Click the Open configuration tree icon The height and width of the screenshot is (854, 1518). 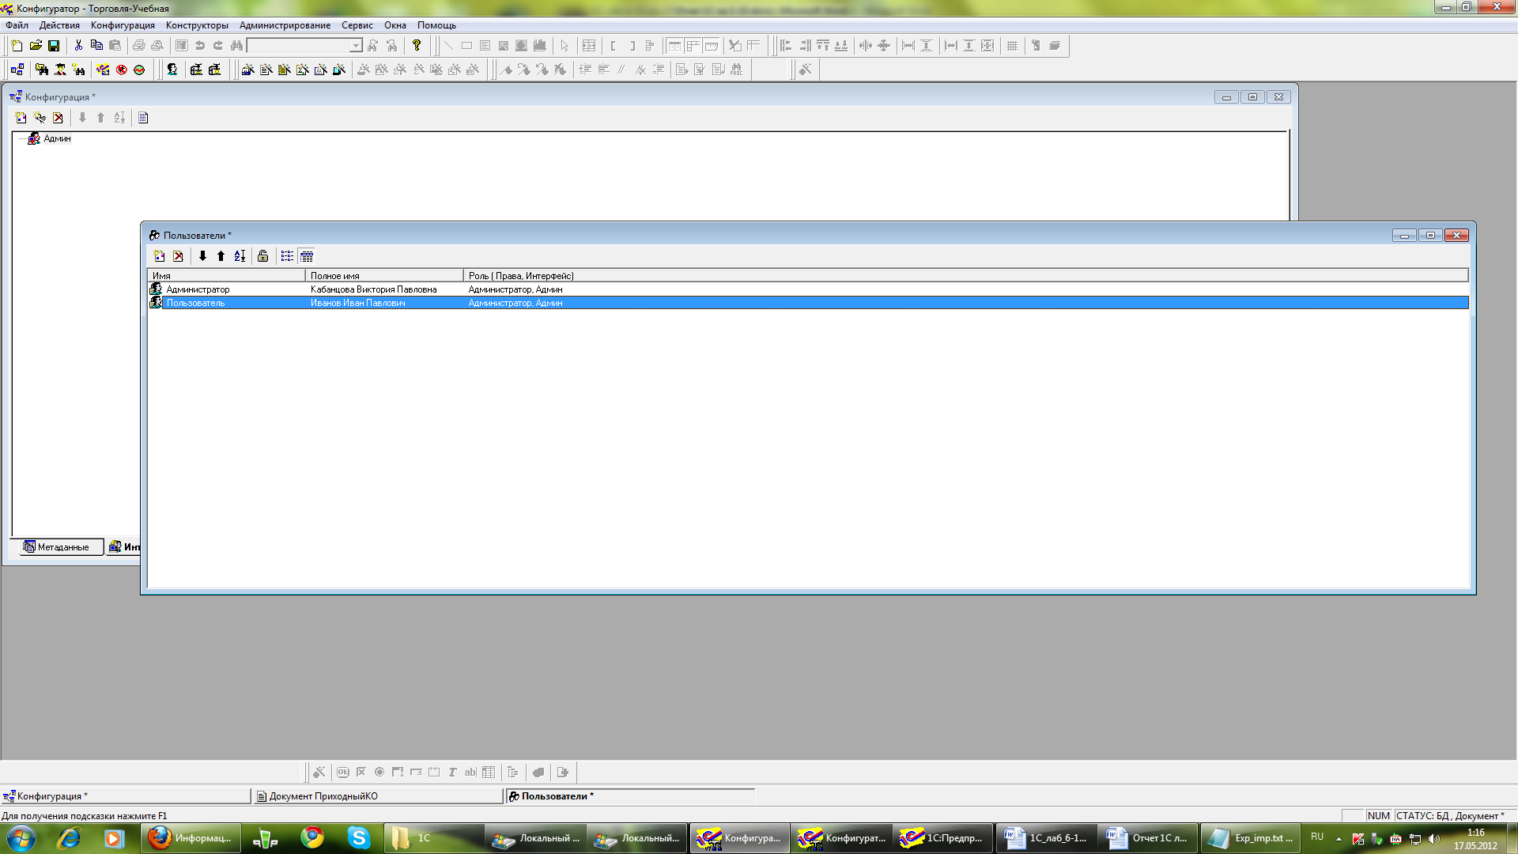pyautogui.click(x=17, y=70)
